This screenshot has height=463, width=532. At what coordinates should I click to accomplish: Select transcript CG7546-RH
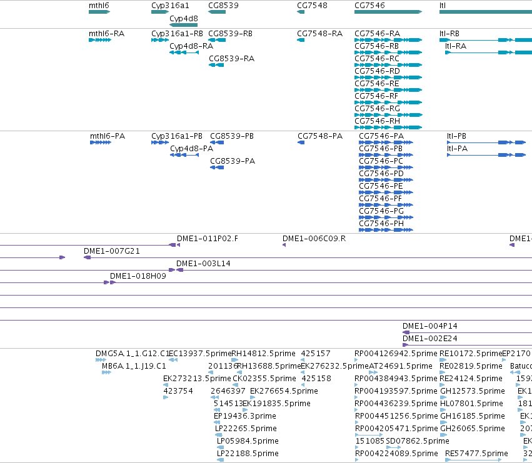pos(388,127)
